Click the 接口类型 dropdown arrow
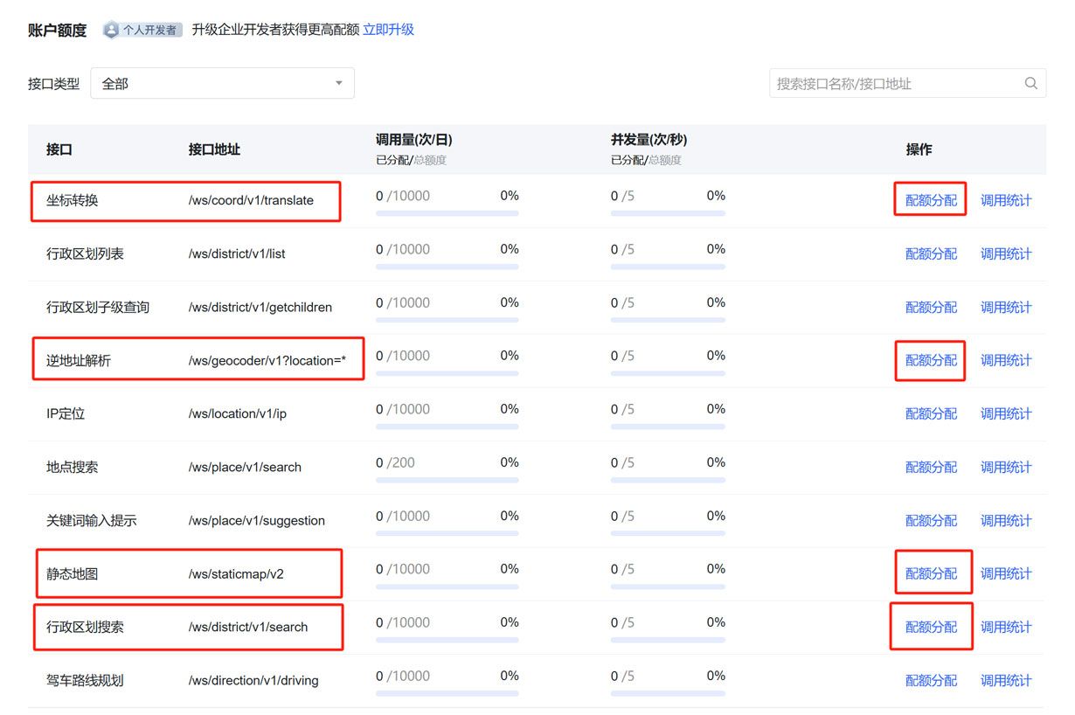 (339, 83)
